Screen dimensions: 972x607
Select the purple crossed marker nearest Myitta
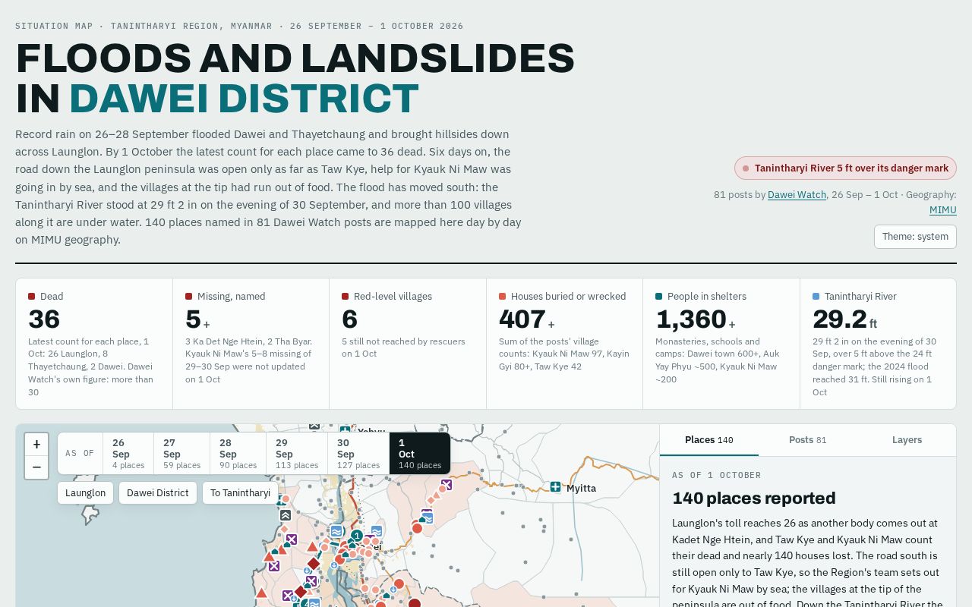click(447, 485)
